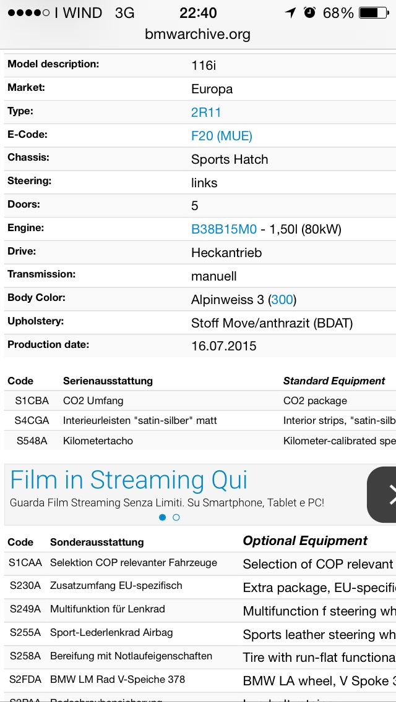This screenshot has width=396, height=702.
Task: Tap the bmwarchive.org address bar
Action: tap(198, 35)
